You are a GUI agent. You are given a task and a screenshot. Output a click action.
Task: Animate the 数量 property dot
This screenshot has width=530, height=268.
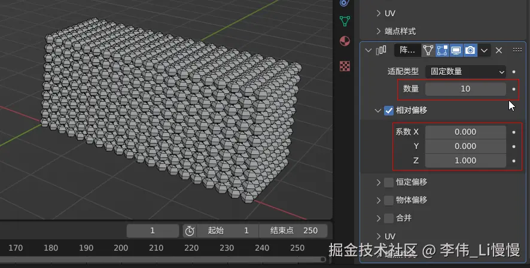coord(514,89)
